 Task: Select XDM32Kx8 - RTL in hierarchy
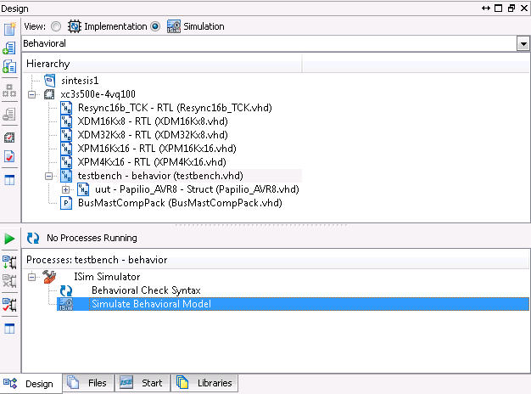tap(153, 135)
